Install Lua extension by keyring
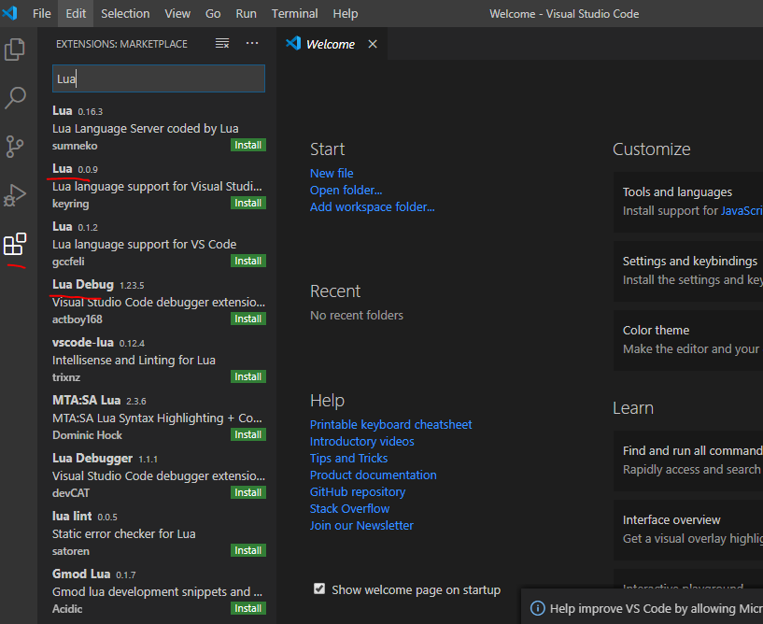 point(248,203)
